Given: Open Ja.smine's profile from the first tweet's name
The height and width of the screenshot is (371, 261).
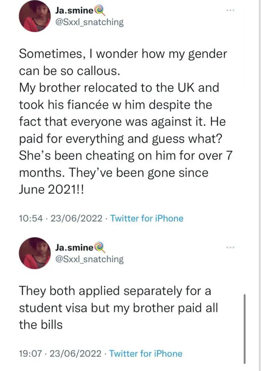Looking at the screenshot, I should (x=74, y=11).
